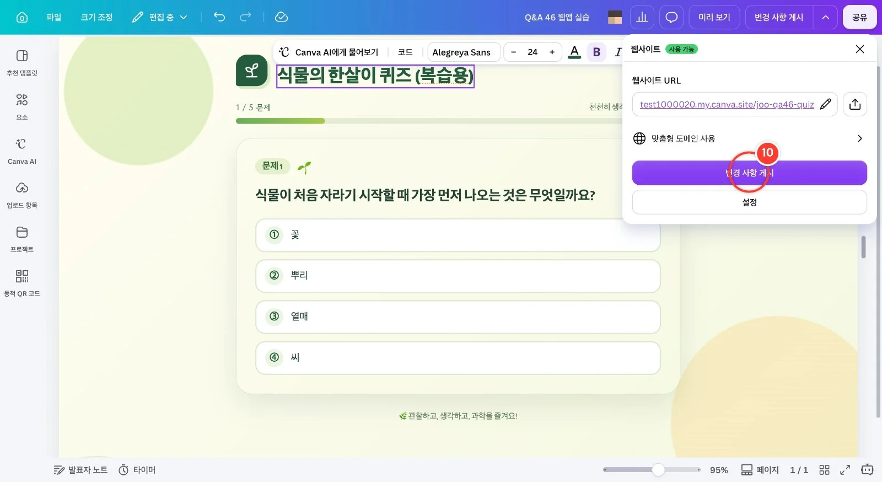Open the 파일 menu

(x=54, y=17)
